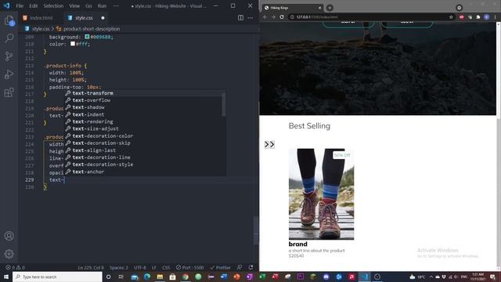Screen dimensions: 501x282
Task: Click the split editor right icon
Action: [240, 18]
